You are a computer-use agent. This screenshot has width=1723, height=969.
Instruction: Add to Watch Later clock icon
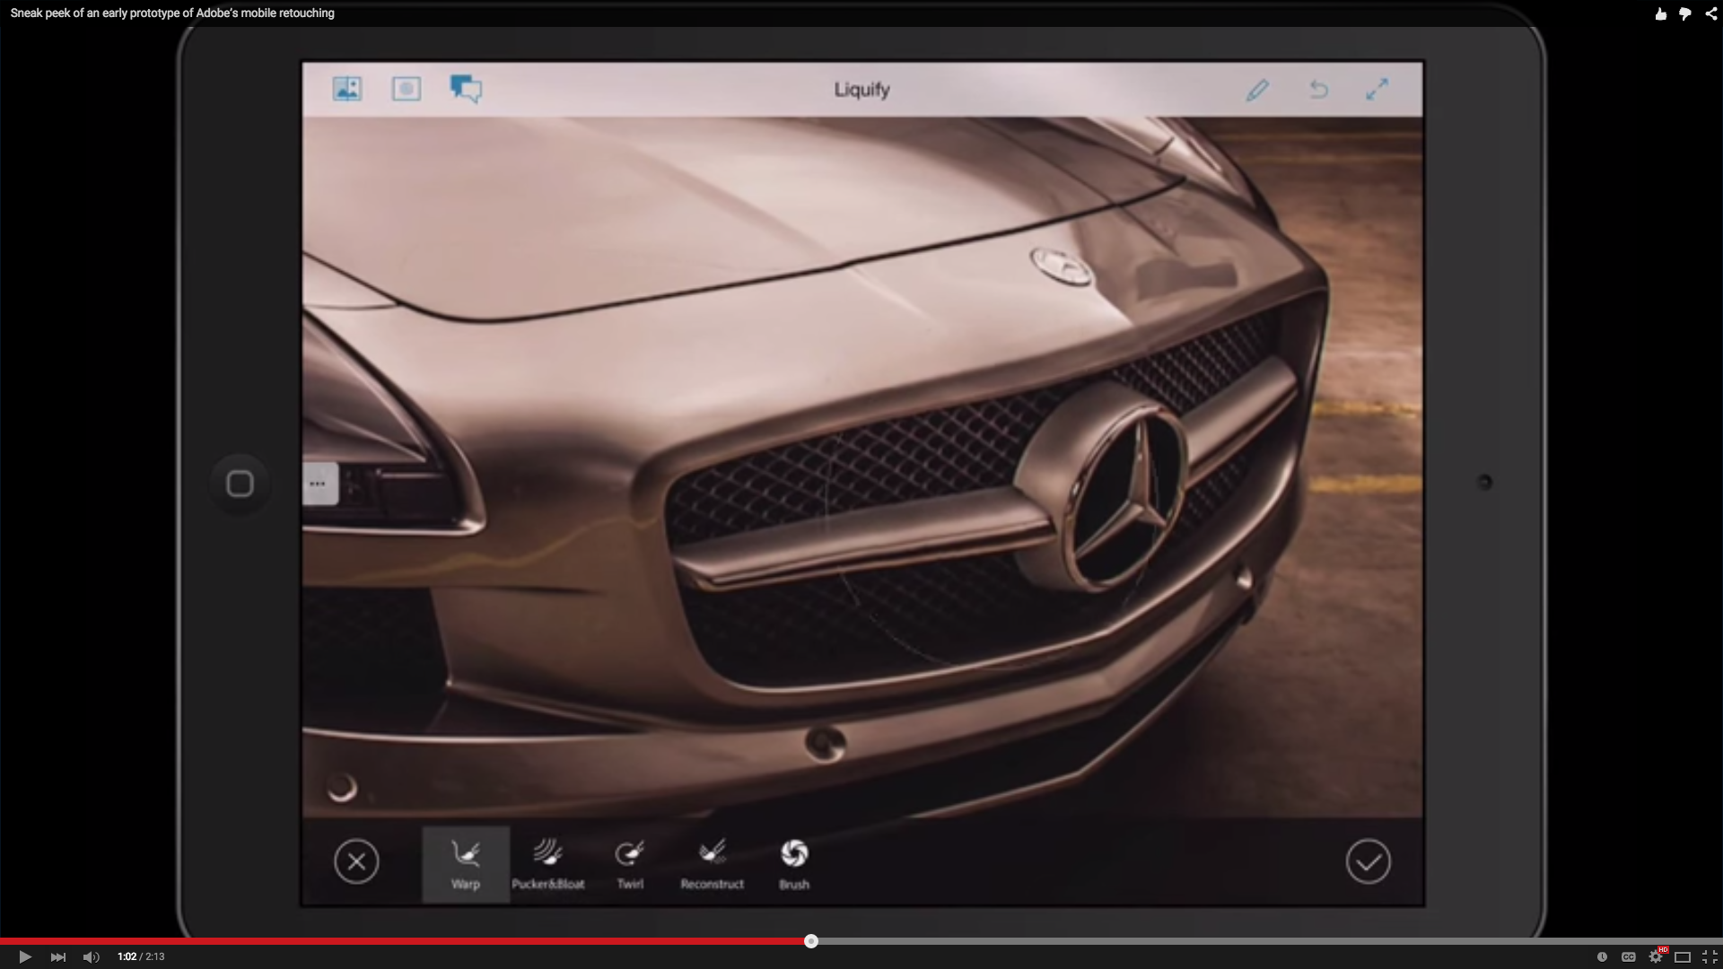(1602, 956)
